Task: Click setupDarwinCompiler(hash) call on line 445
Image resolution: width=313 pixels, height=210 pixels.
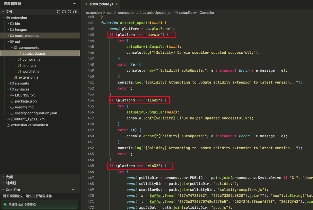Action: tap(154, 47)
